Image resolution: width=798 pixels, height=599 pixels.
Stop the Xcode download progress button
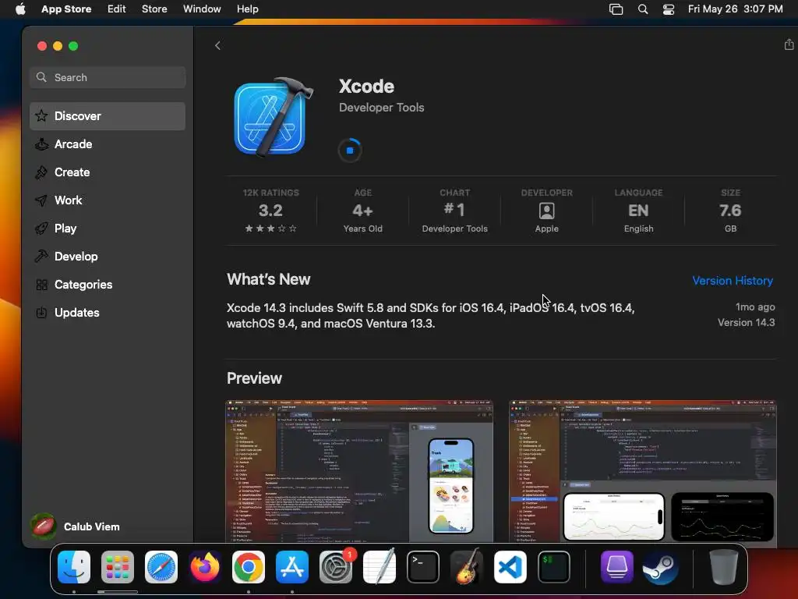(x=350, y=151)
